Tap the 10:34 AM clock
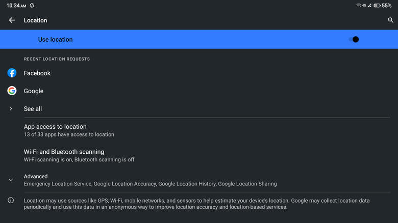 (16, 6)
